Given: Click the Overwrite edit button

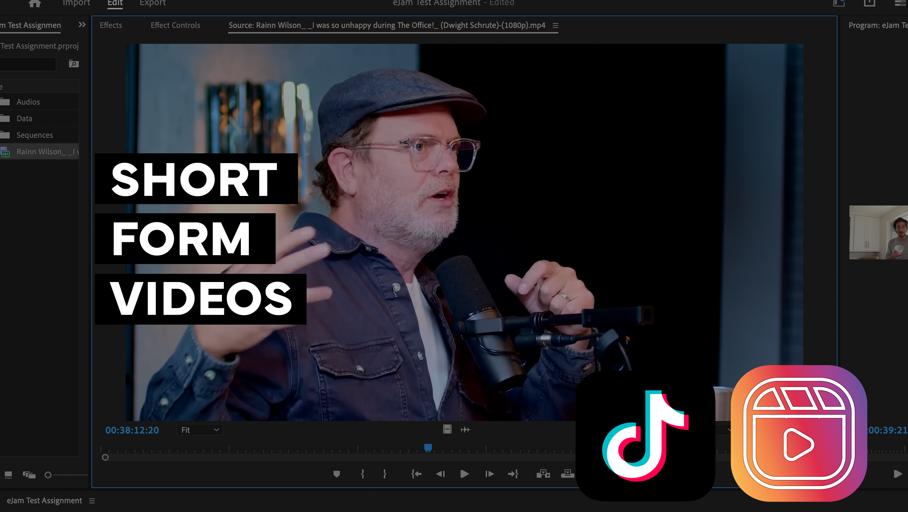Looking at the screenshot, I should (x=567, y=474).
